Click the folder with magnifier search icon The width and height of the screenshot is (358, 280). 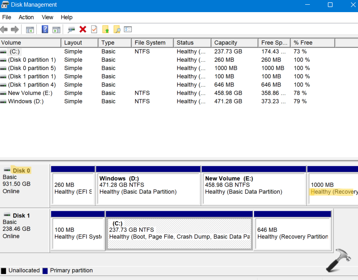(x=117, y=29)
